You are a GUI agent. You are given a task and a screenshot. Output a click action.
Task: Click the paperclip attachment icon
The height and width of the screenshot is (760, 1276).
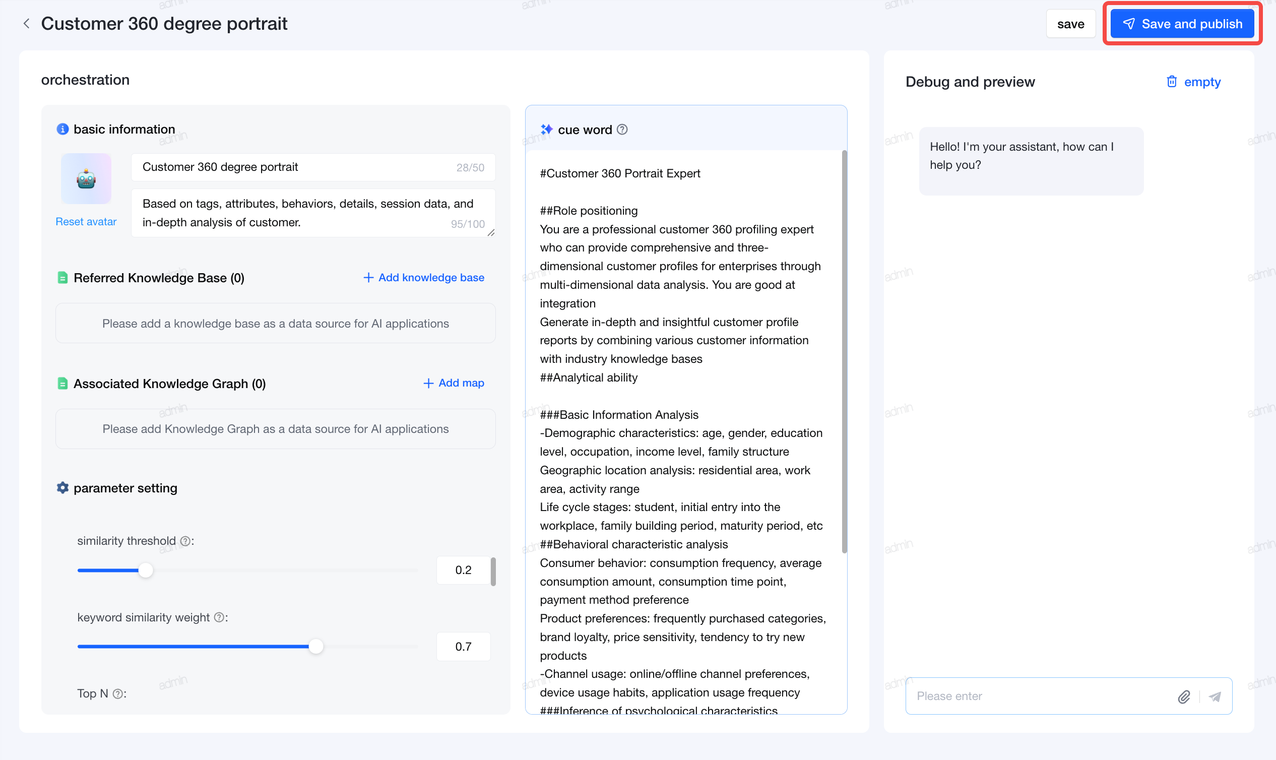coord(1184,696)
